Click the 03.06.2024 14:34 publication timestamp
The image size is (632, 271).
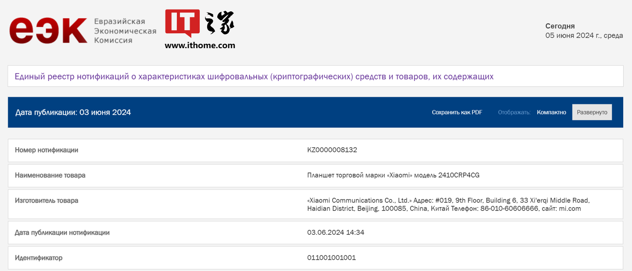(x=336, y=232)
